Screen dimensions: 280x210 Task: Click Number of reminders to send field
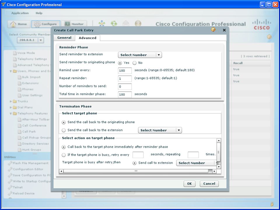point(125,87)
